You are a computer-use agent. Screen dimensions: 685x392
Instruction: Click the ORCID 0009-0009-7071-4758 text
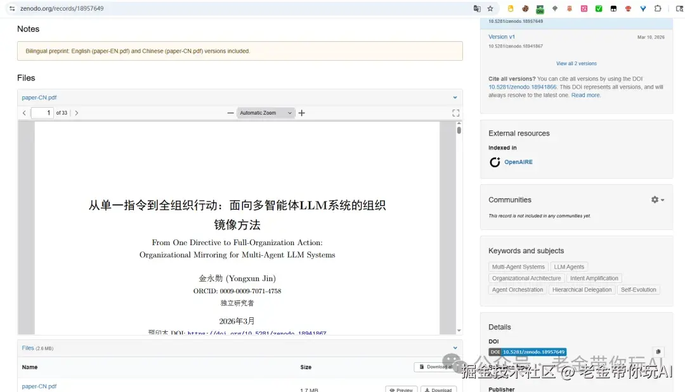[x=237, y=291]
